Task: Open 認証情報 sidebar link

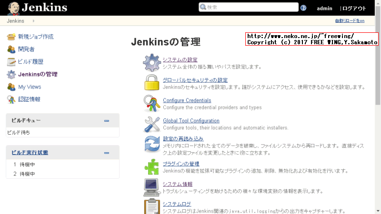Action: (29, 99)
